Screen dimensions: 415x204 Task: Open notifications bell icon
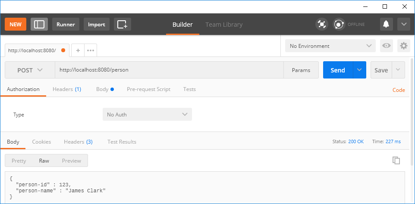[387, 24]
